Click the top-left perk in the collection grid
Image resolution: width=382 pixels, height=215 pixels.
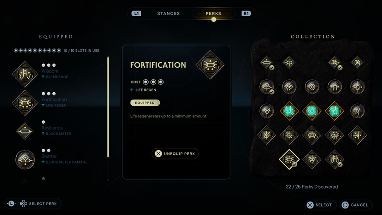267,62
